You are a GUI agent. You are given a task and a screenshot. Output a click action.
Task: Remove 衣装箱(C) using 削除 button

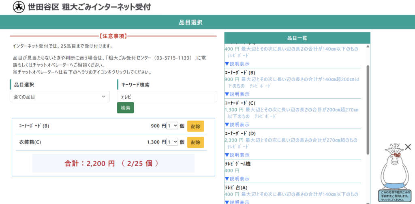tap(195, 142)
